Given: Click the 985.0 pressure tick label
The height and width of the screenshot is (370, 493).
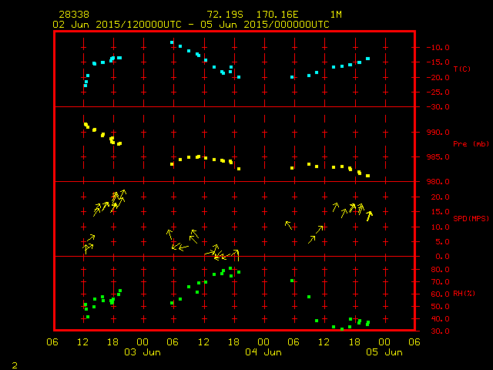Looking at the screenshot, I should coord(432,156).
